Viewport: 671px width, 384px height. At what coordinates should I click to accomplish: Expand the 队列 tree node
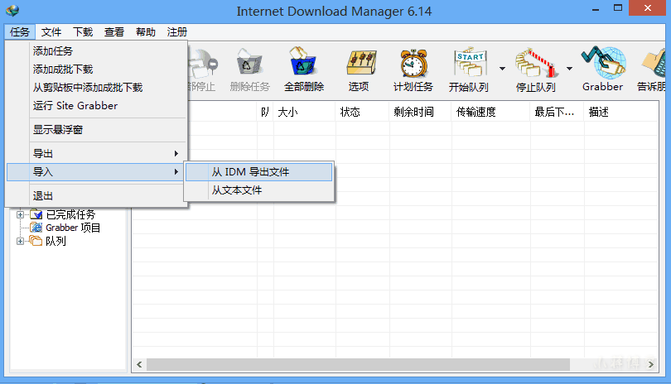[x=21, y=242]
